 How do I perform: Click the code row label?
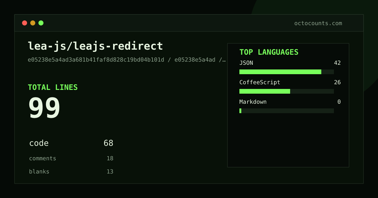[x=39, y=143]
